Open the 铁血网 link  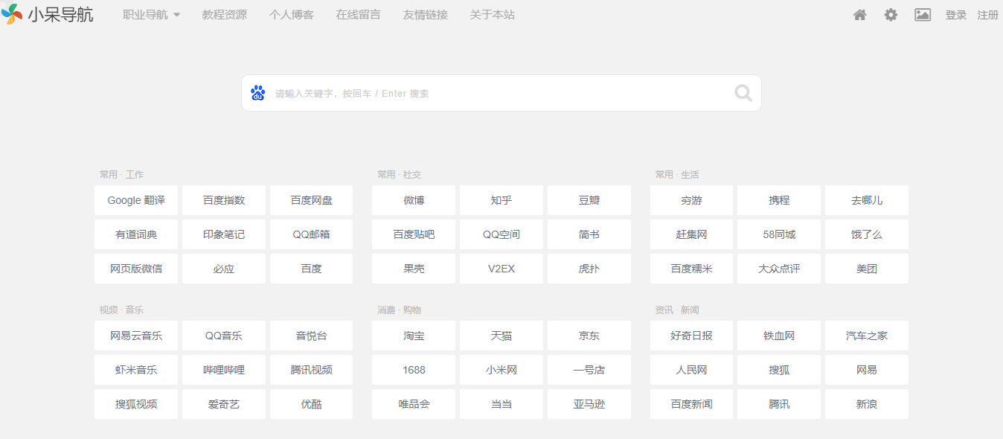(x=779, y=336)
